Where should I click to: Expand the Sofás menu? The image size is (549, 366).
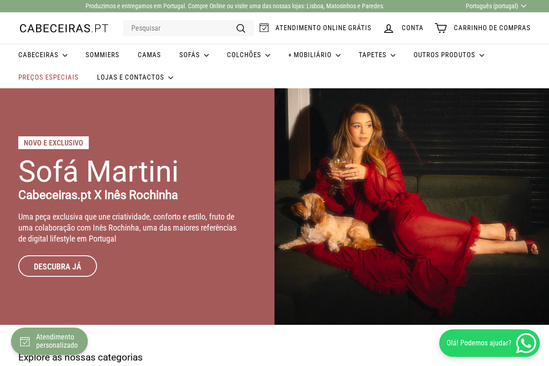click(194, 55)
